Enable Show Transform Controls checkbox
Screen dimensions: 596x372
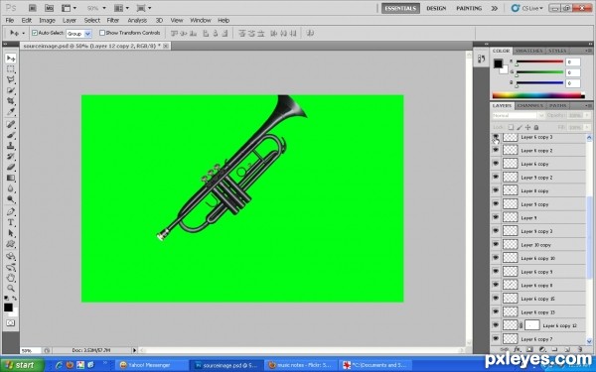click(102, 33)
